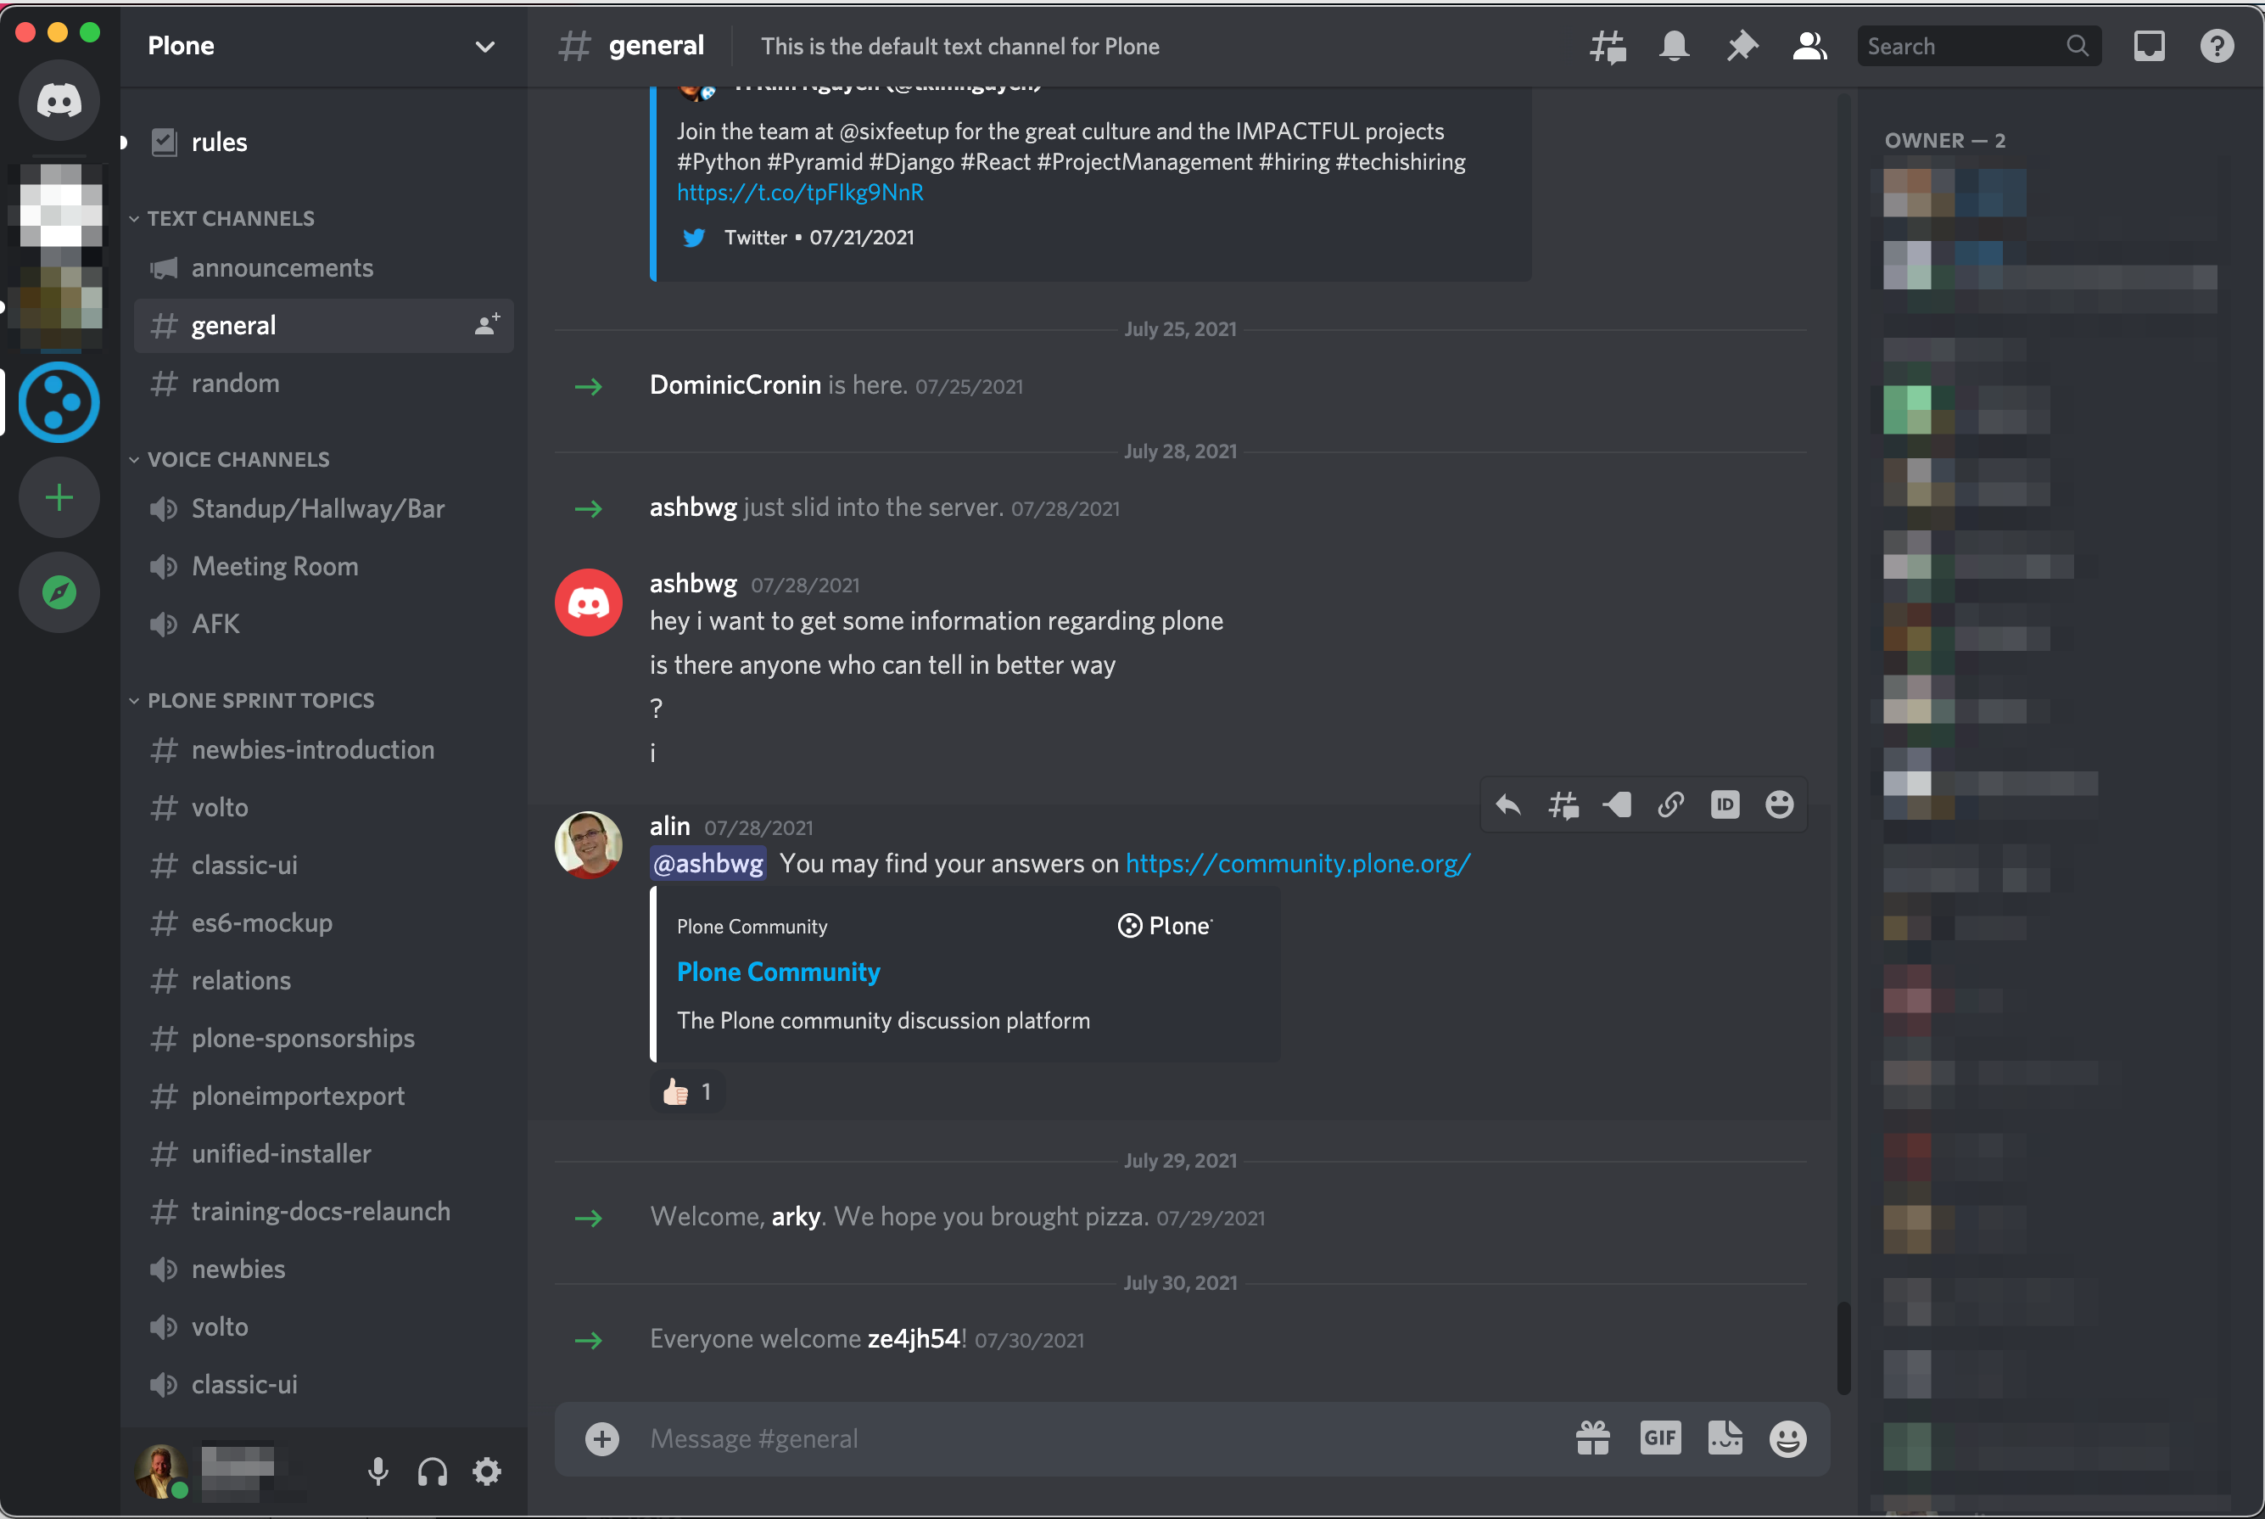The image size is (2265, 1519).
Task: Select the emoji reaction smiley icon
Action: pyautogui.click(x=1777, y=804)
